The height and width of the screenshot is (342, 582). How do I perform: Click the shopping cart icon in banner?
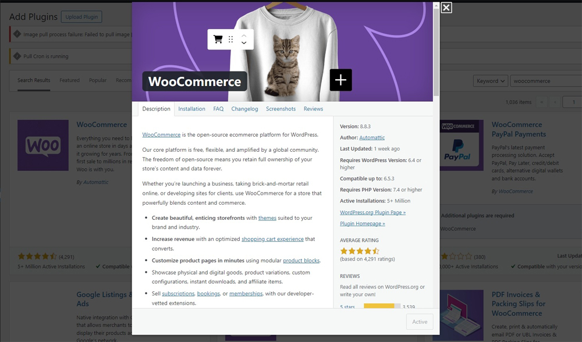218,40
